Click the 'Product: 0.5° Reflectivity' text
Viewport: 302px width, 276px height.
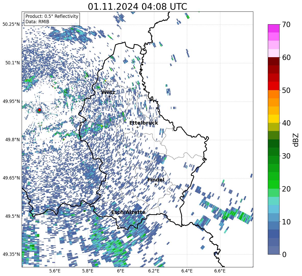click(x=52, y=16)
